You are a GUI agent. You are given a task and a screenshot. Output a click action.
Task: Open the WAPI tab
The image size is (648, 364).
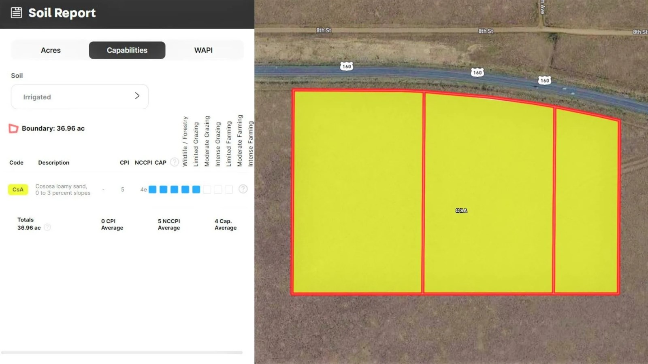[x=203, y=50]
